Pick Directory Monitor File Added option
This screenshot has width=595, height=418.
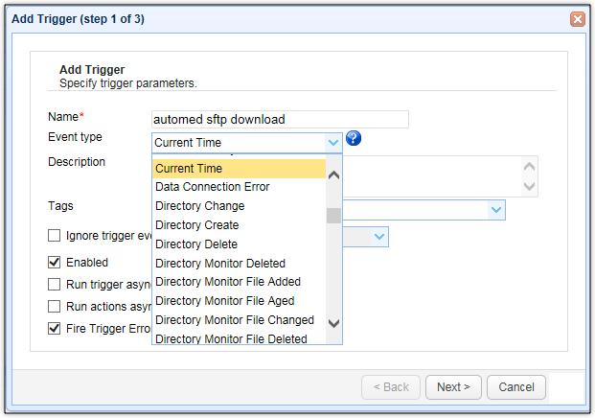point(228,282)
